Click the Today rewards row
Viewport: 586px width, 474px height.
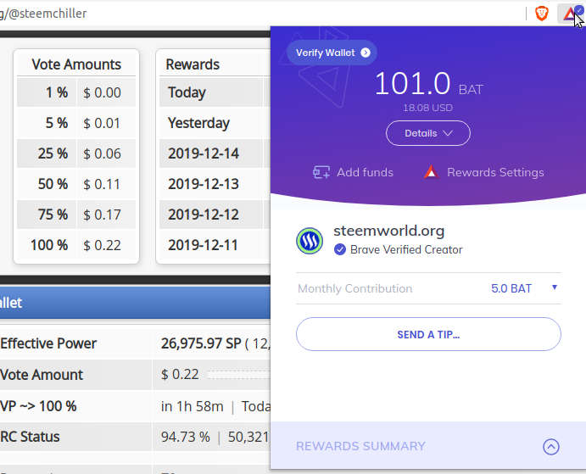215,92
